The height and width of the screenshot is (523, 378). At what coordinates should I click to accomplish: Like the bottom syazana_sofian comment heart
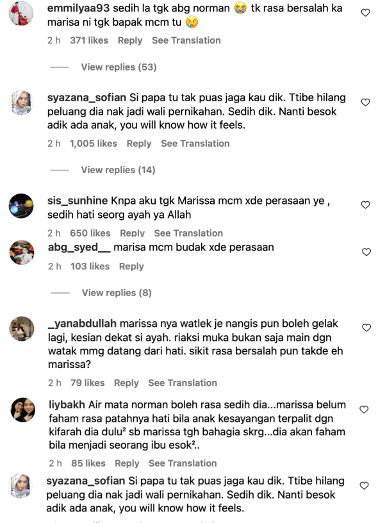[x=365, y=486]
